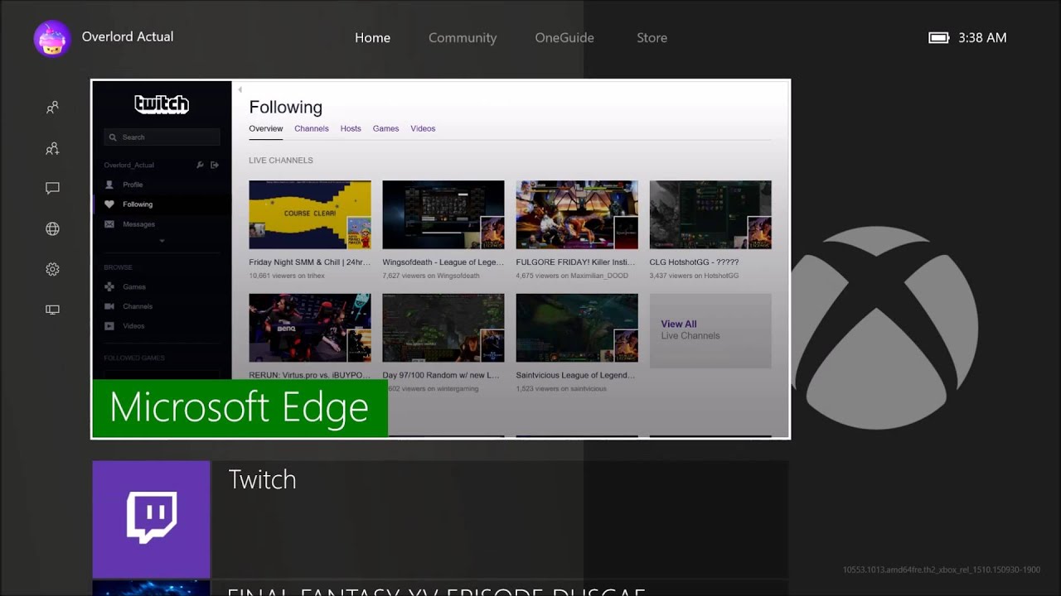
Task: Switch to the Community tab
Action: pyautogui.click(x=463, y=38)
